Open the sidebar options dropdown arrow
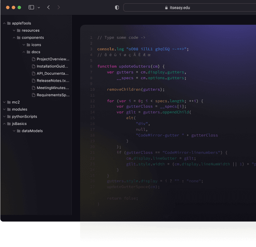Viewport: 256px width, 247px height. point(39,7)
